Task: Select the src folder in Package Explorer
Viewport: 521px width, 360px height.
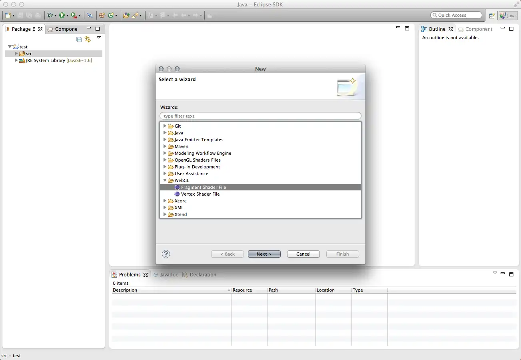Action: tap(29, 54)
